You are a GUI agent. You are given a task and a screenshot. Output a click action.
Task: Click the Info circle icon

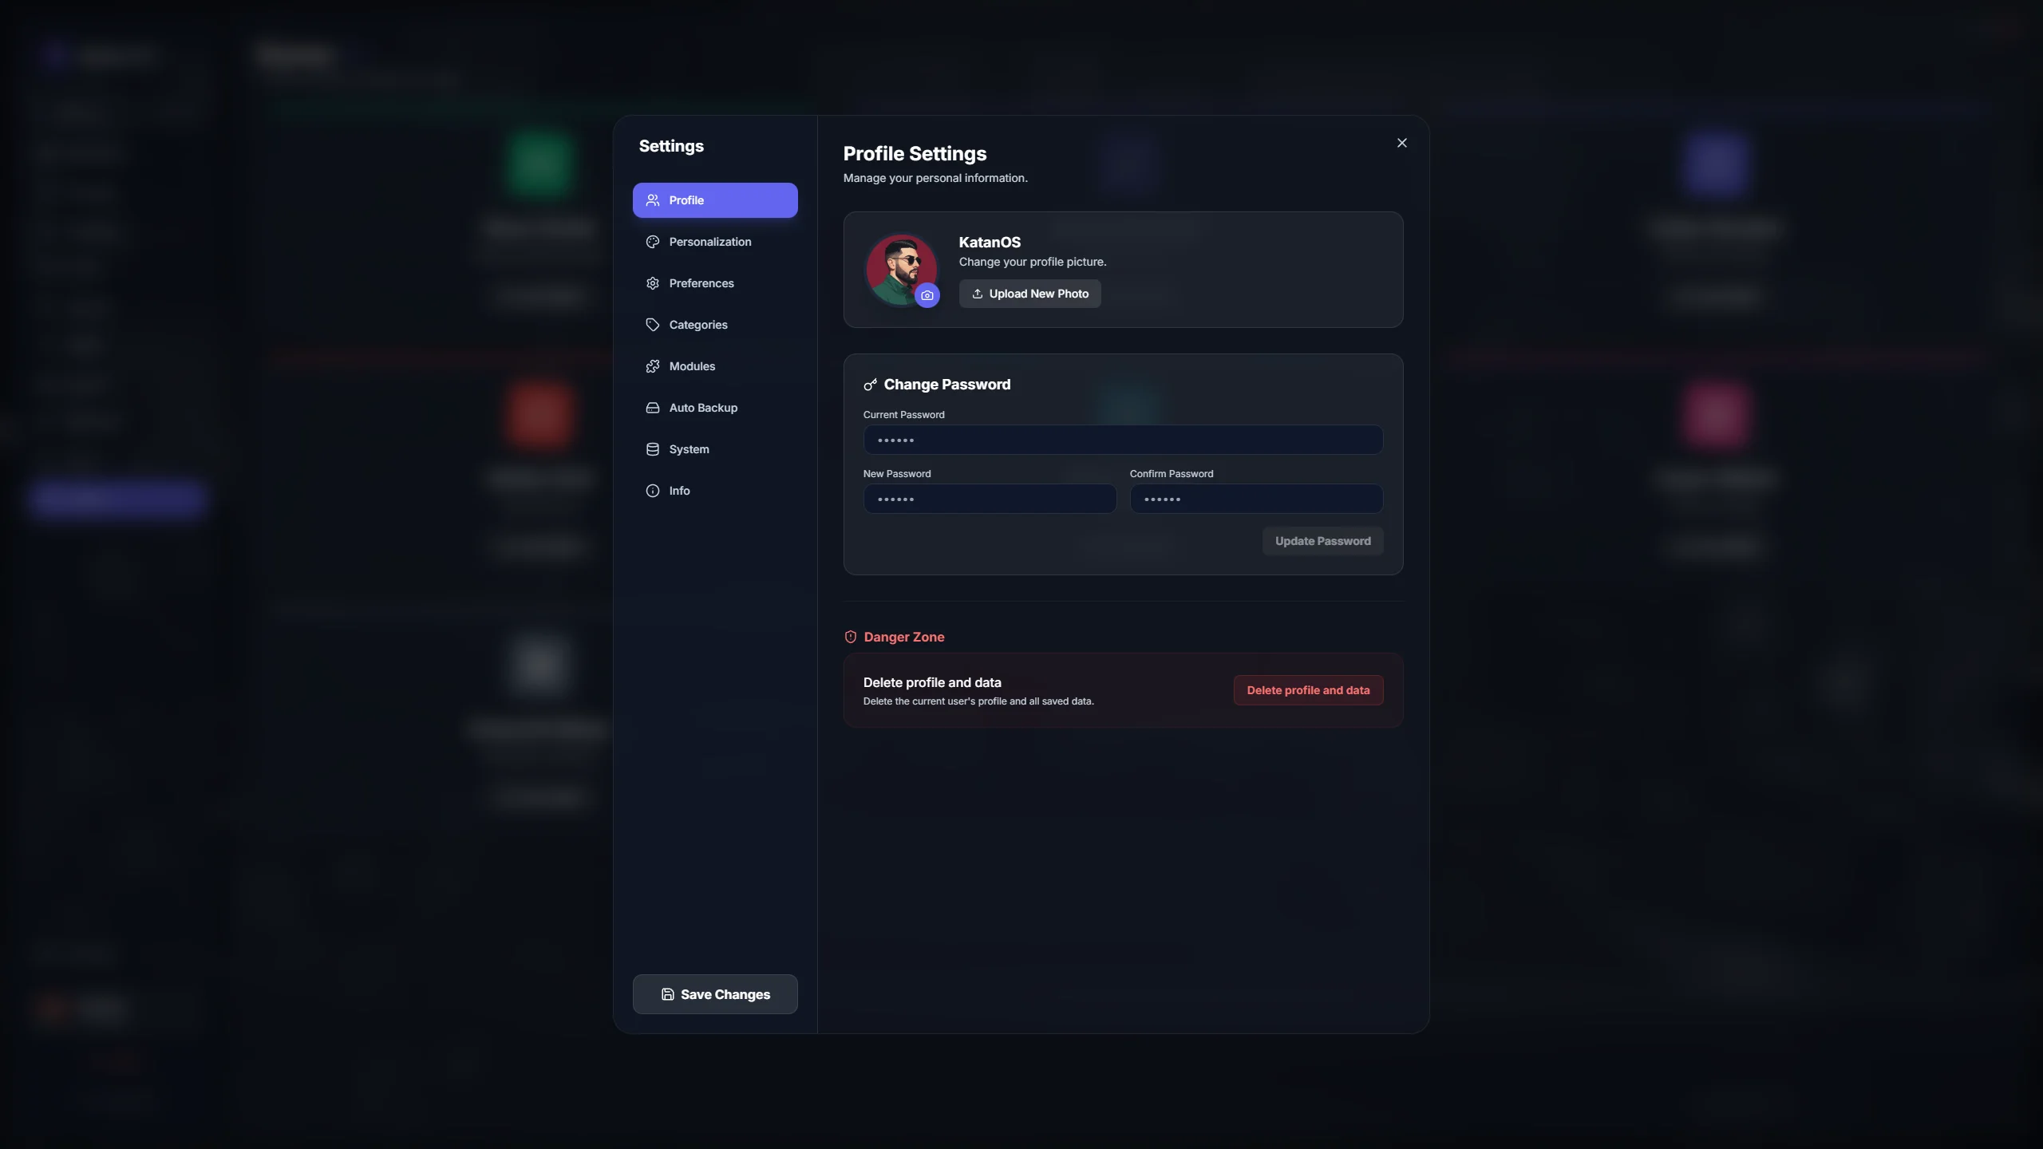click(x=652, y=491)
